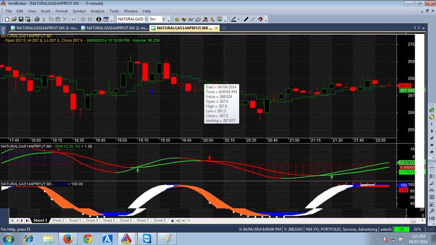The image size is (436, 245).
Task: Open the View menu
Action: point(32,11)
